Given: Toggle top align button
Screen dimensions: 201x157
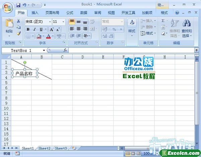Looking at the screenshot, I should (72, 22).
